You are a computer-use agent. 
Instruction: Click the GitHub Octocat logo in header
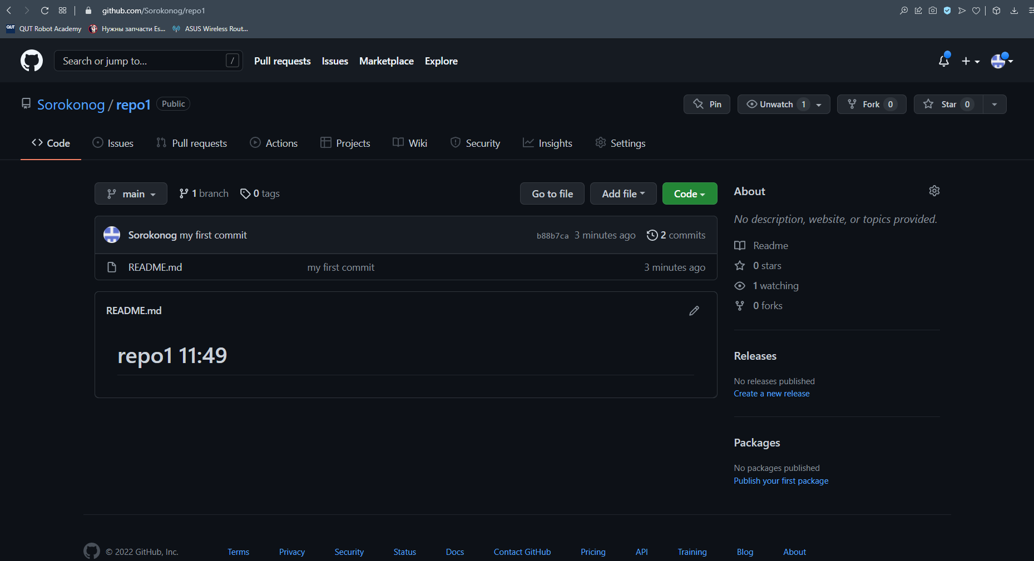32,61
